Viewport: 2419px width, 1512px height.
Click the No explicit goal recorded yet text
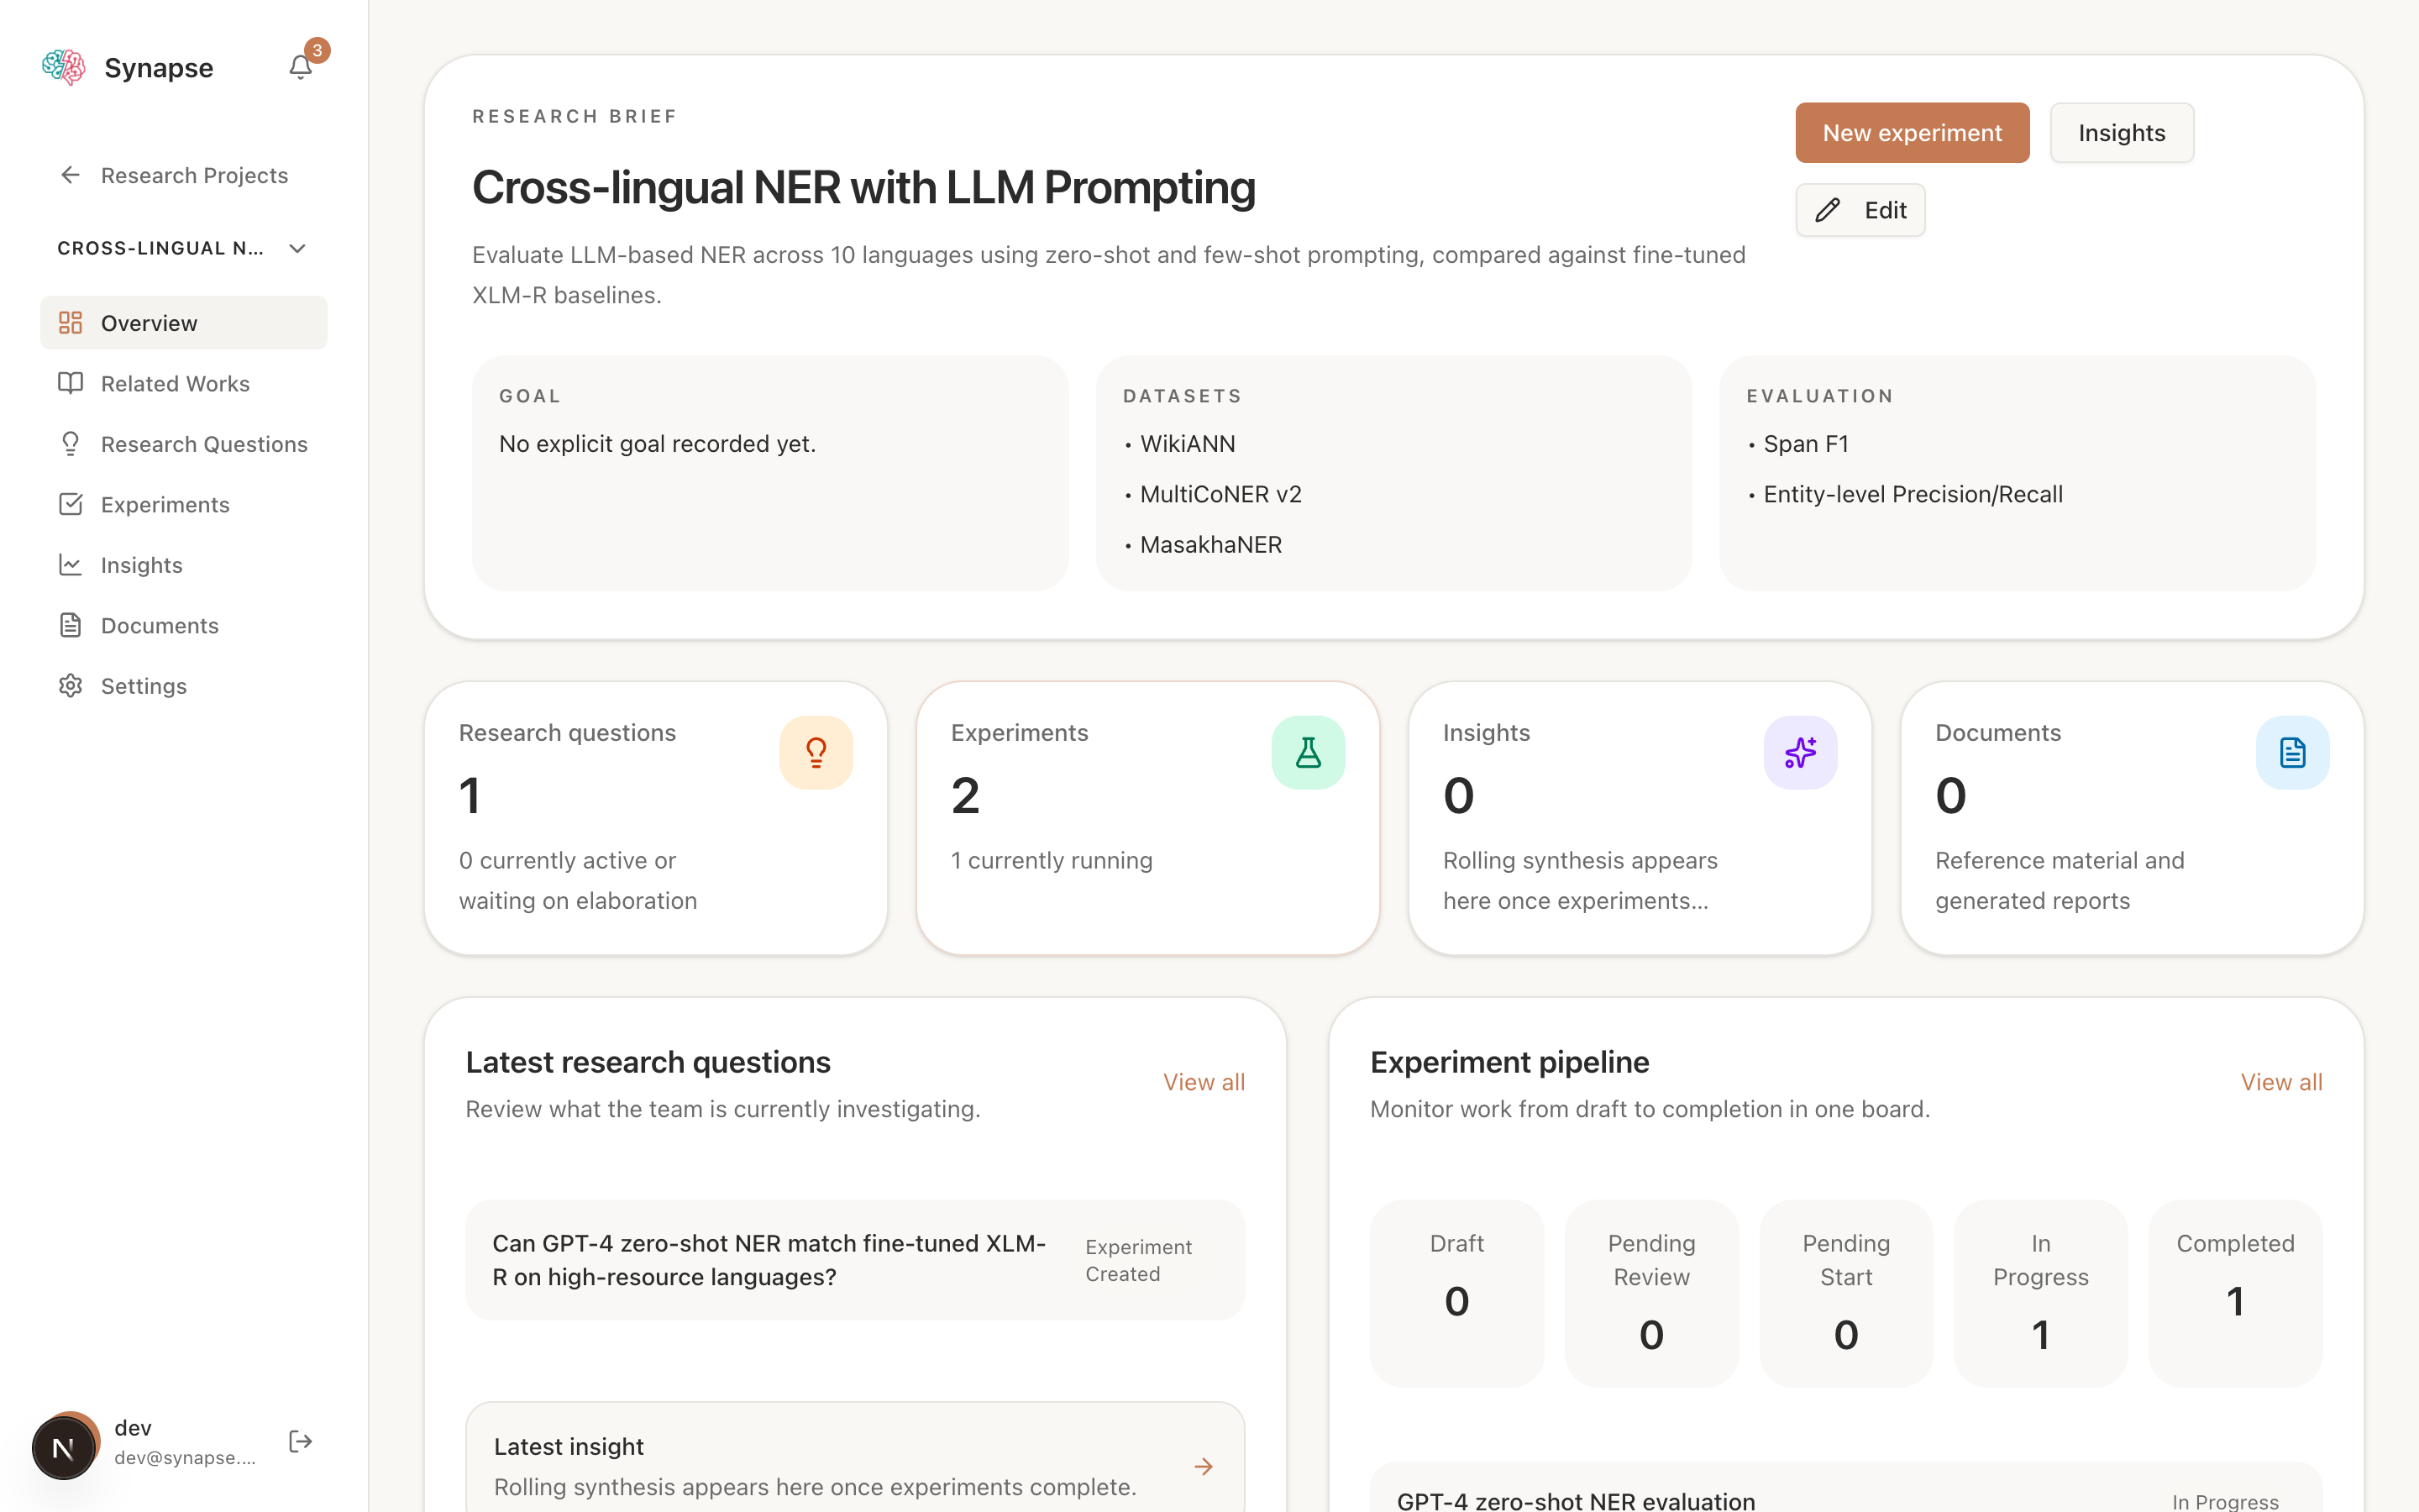[658, 444]
